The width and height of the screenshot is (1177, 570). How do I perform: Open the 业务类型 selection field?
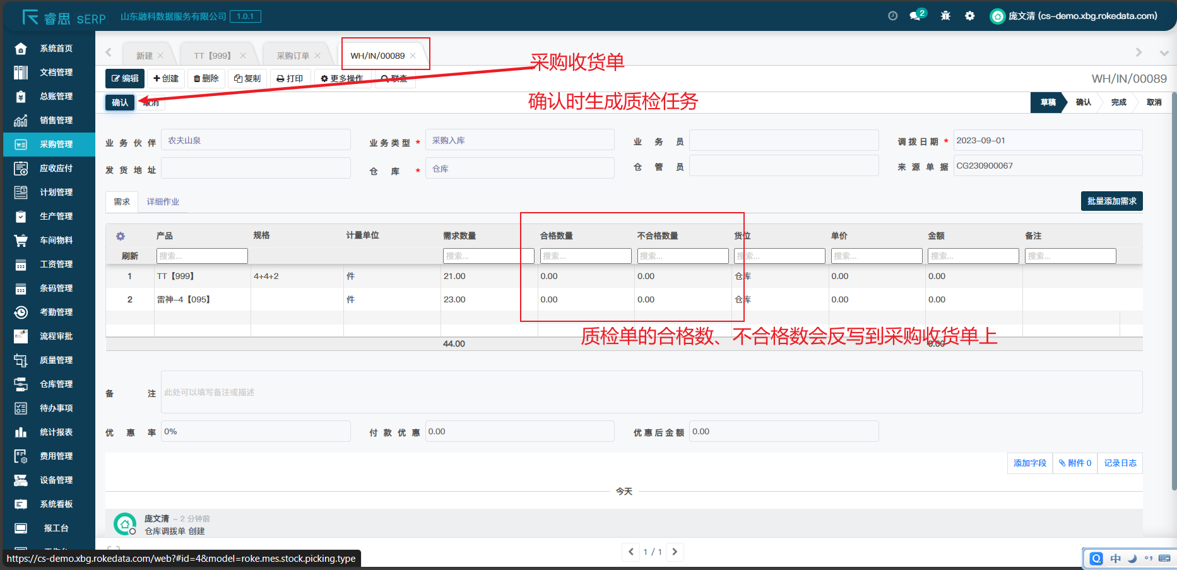[x=519, y=140]
